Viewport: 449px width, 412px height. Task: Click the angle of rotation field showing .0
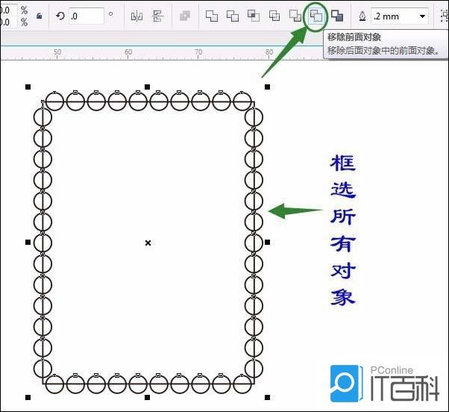coord(87,16)
